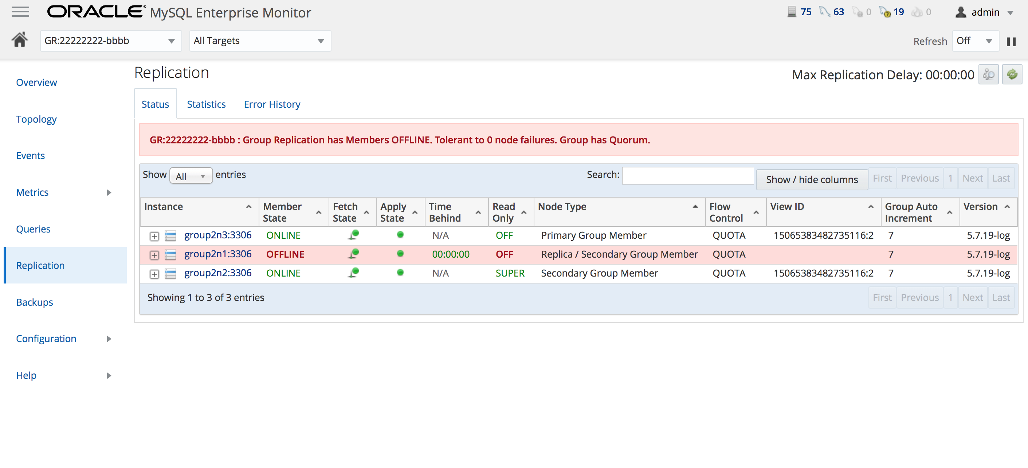Image resolution: width=1028 pixels, height=468 pixels.
Task: Click the bottom pagination Last button
Action: tap(1001, 297)
